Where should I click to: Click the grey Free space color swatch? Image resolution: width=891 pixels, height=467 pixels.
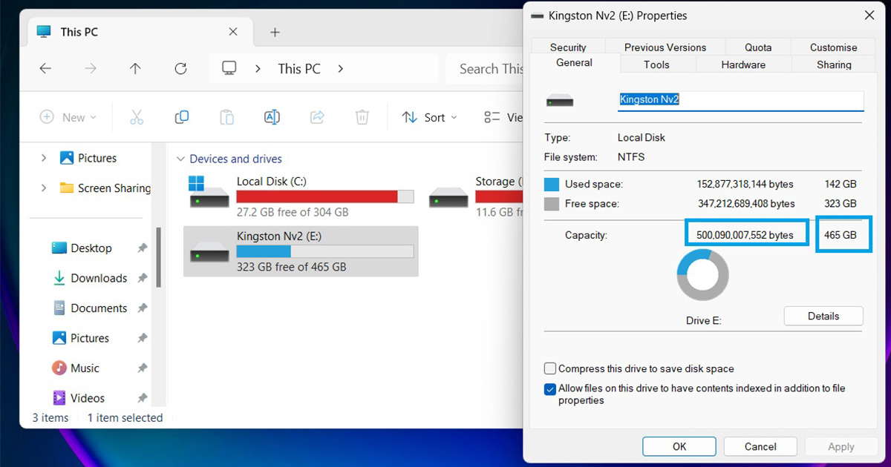point(552,203)
